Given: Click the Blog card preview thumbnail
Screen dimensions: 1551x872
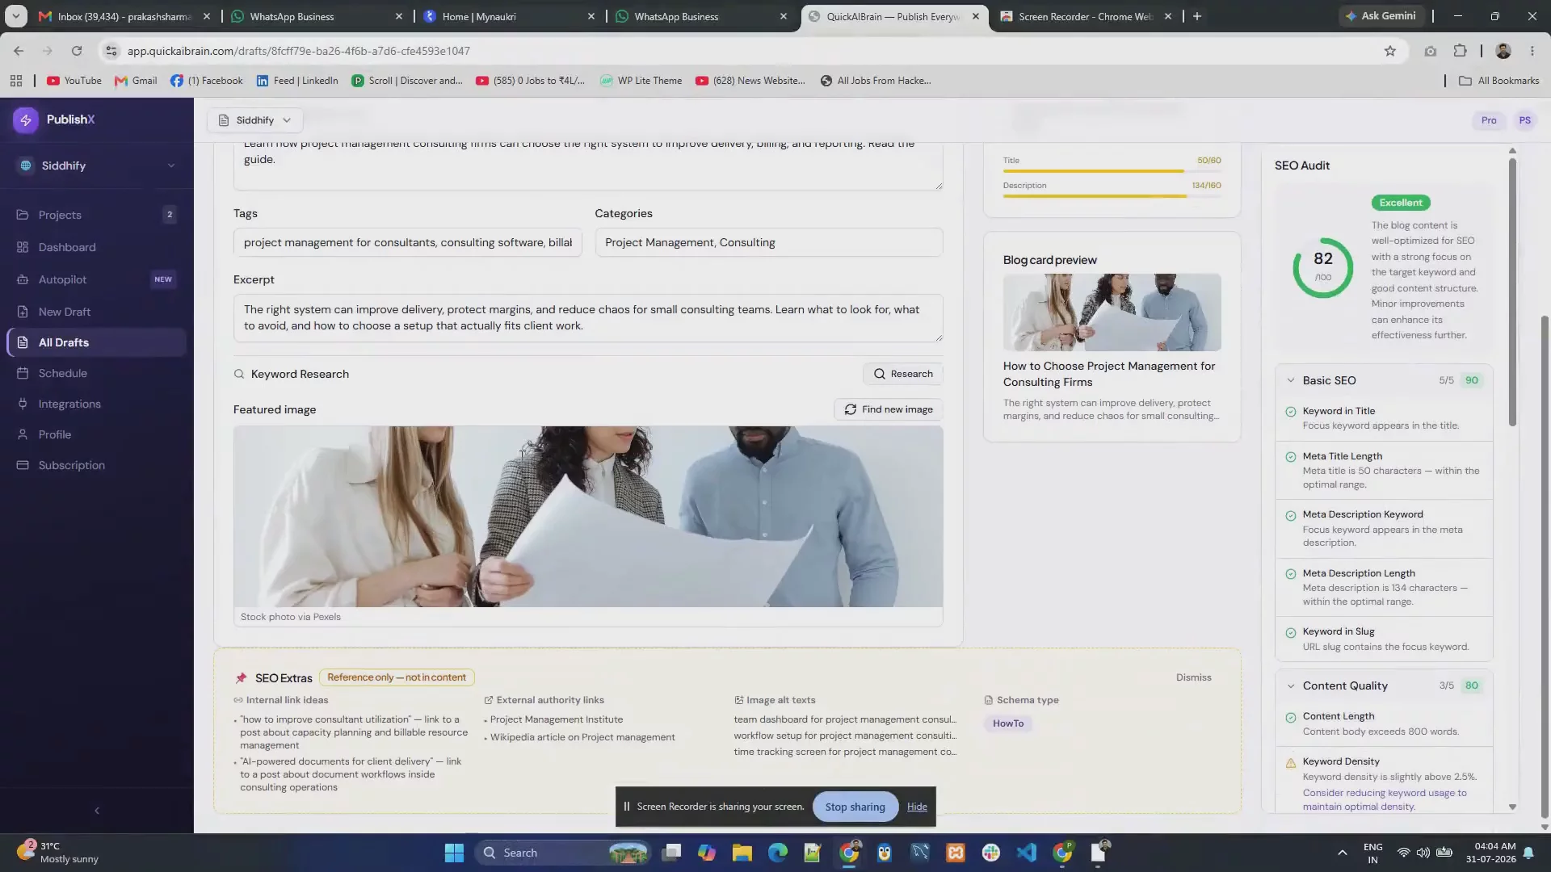Looking at the screenshot, I should coord(1112,312).
